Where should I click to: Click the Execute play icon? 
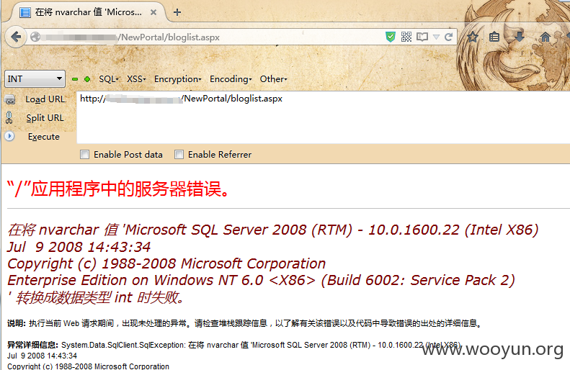tap(9, 136)
